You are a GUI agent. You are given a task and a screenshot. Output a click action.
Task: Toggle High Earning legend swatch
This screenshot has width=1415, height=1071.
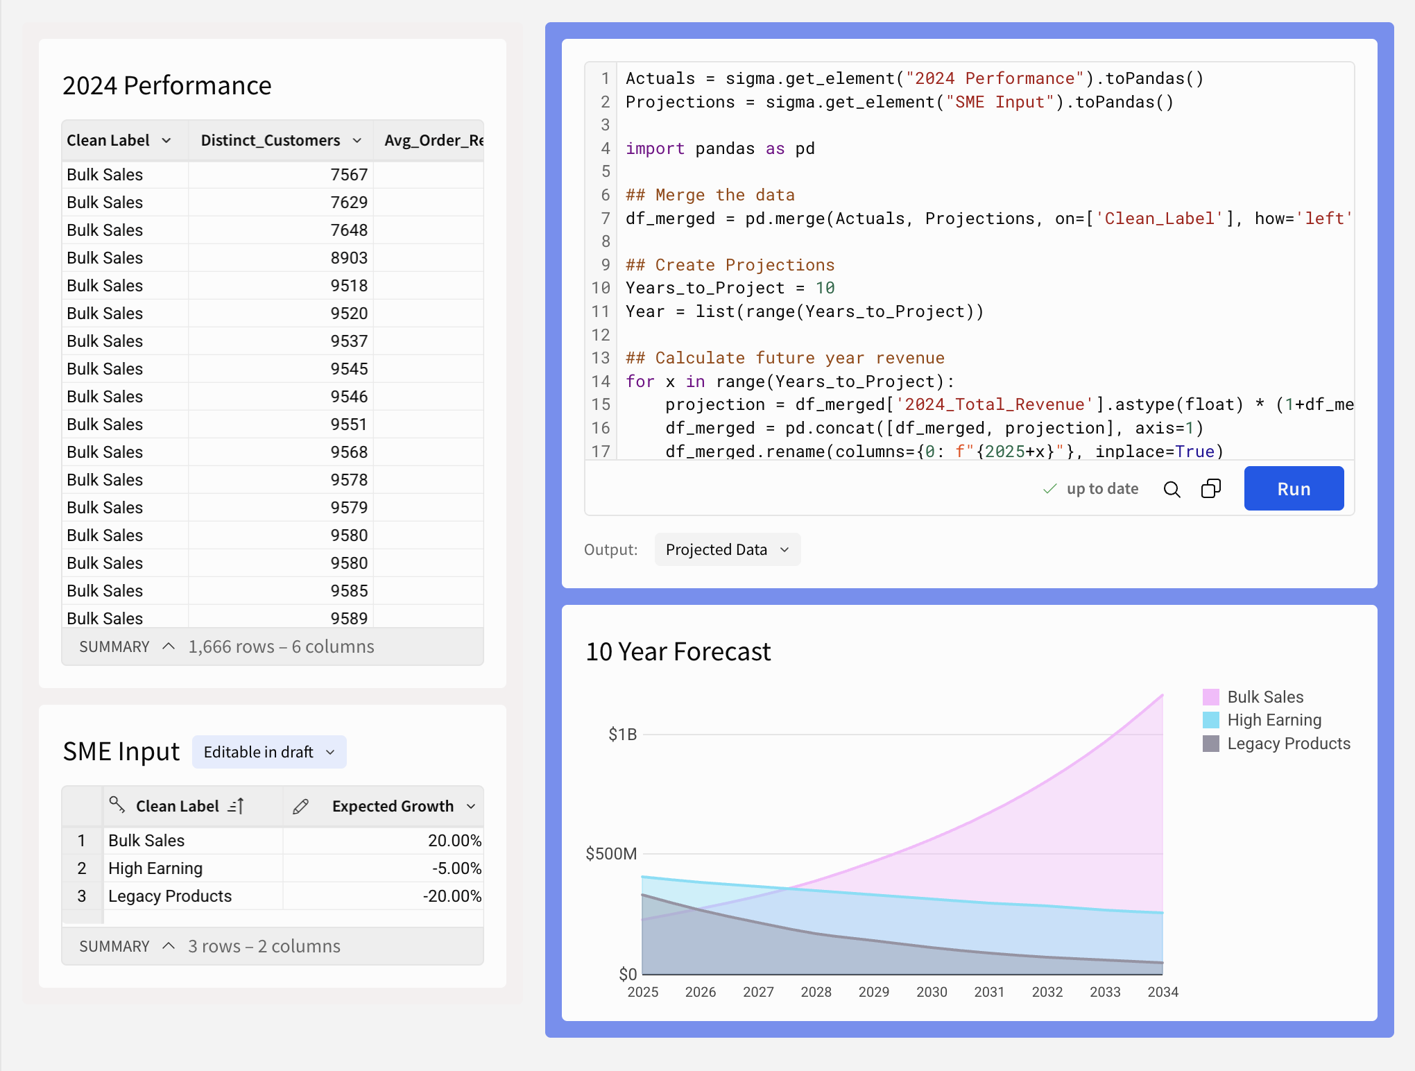click(1210, 720)
